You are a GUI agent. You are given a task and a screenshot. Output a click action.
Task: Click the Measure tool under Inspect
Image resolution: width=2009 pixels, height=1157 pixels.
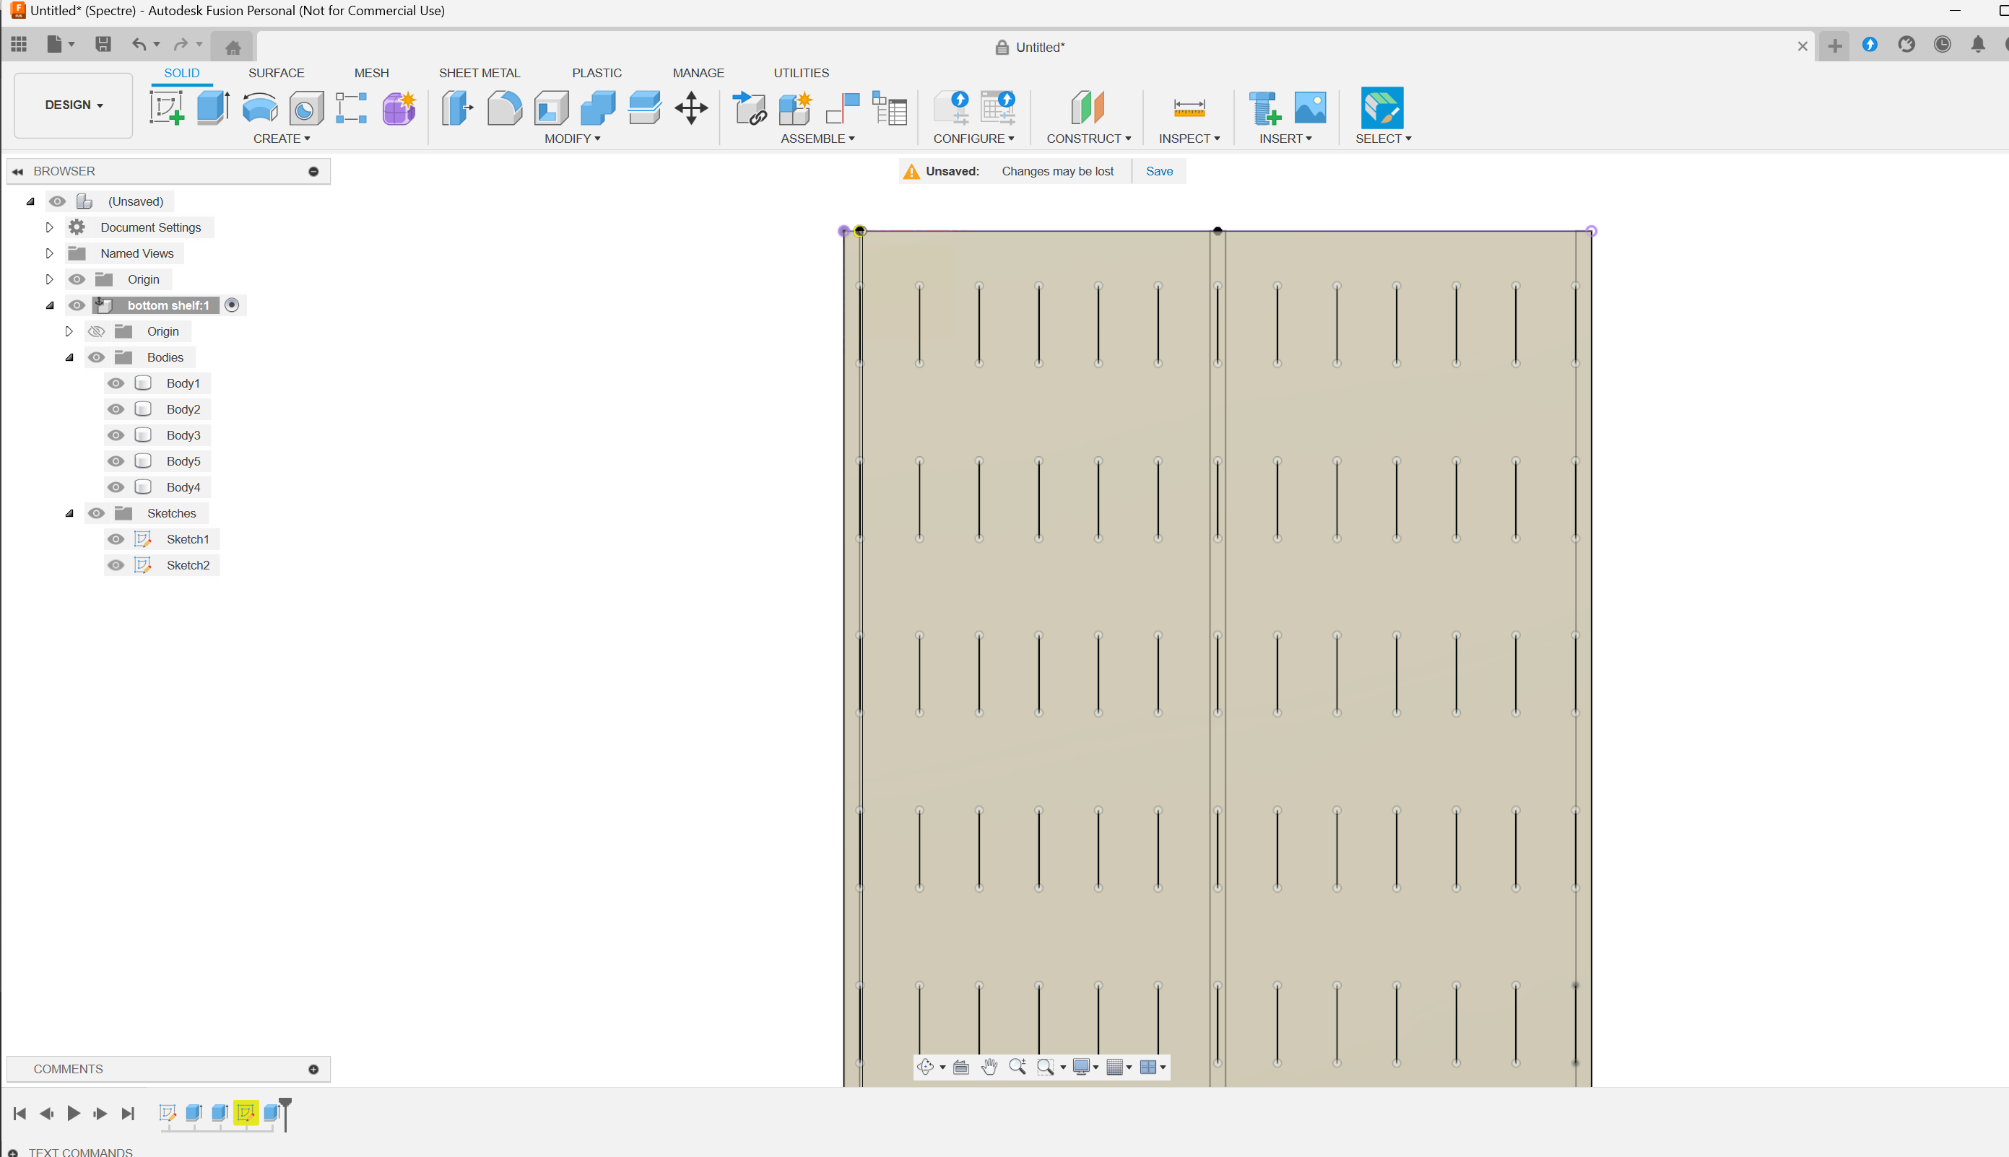(1189, 108)
